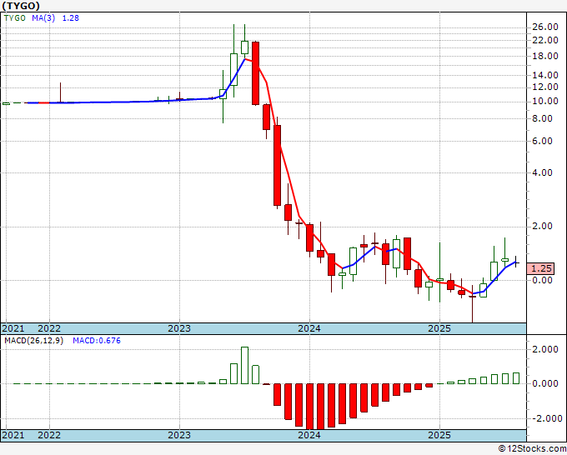
Task: Click the 14.00 price axis label
Action: (545, 75)
